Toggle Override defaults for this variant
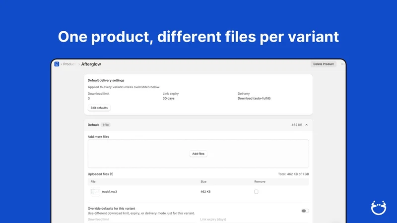The image size is (397, 223). click(305, 211)
